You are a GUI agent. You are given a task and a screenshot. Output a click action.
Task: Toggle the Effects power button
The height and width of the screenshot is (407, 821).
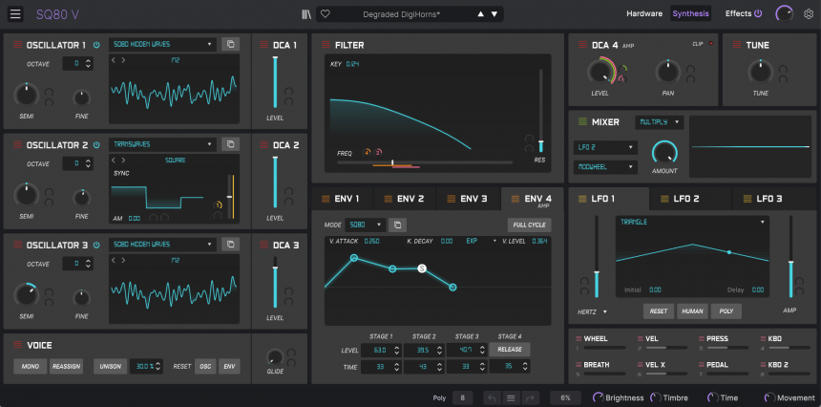tap(758, 13)
